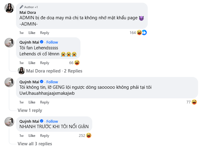The width and height of the screenshot is (205, 148).
Task: Like Mai Dora's ADMIN comment
Action: 32,33
